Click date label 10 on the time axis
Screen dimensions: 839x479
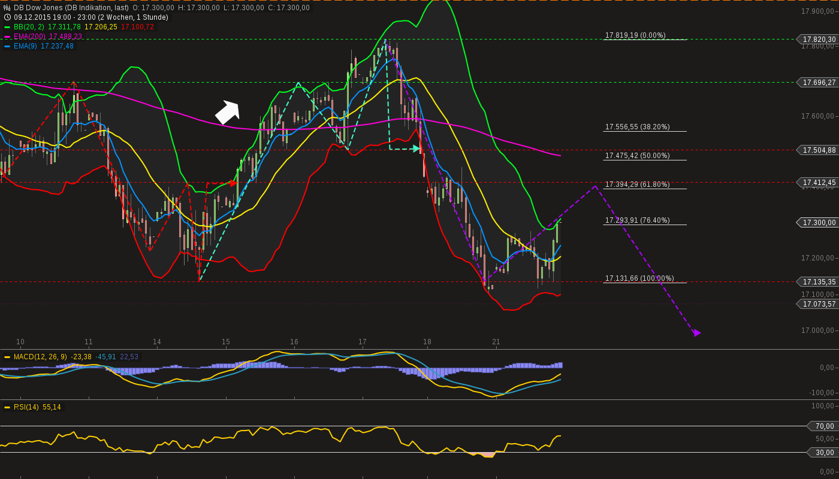coord(20,342)
